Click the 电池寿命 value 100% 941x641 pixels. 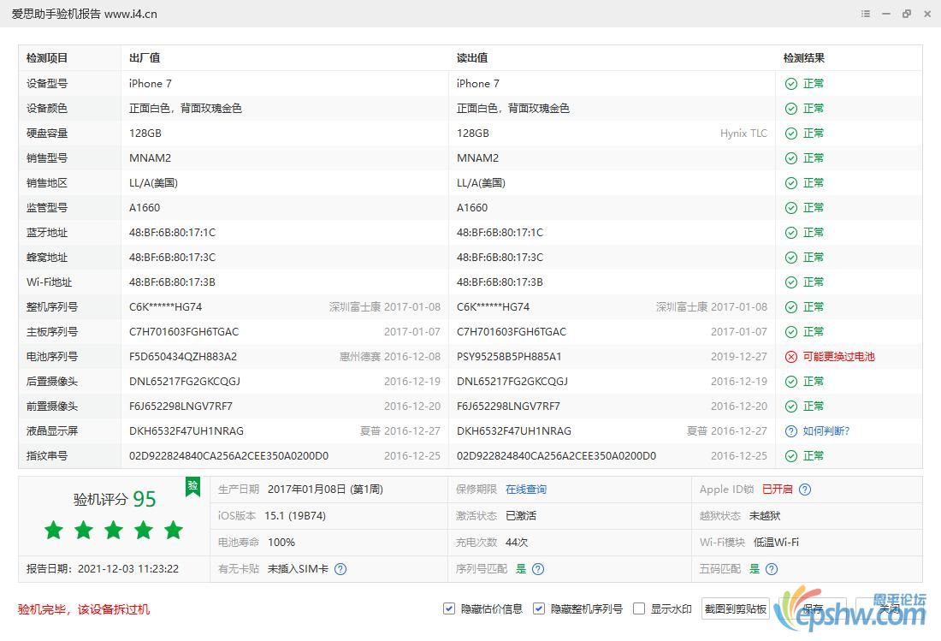coord(281,543)
